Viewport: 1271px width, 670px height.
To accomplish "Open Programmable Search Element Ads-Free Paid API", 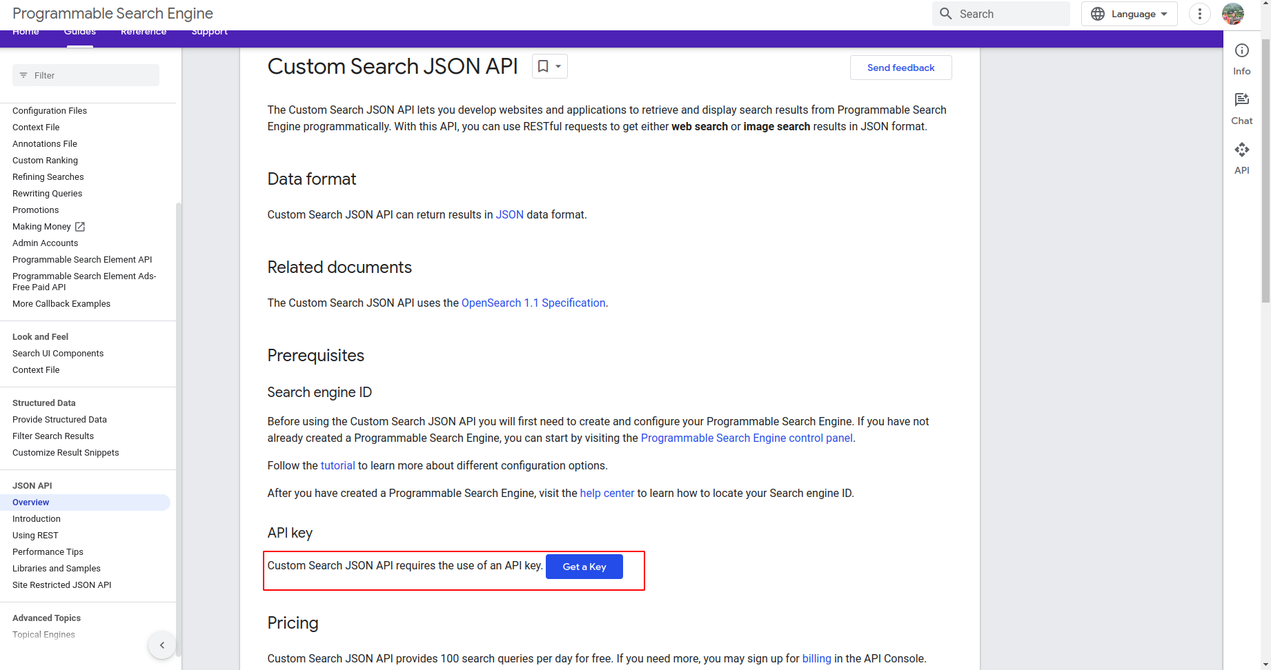I will point(84,282).
